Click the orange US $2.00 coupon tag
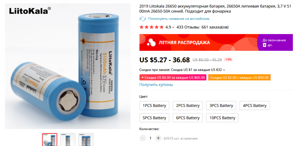 [x=239, y=77]
